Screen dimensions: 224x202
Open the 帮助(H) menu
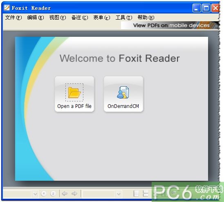(x=146, y=18)
